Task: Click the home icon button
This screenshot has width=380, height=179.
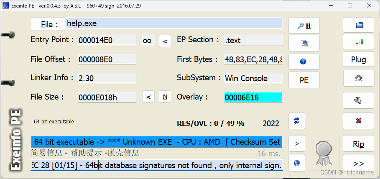Action: (358, 78)
